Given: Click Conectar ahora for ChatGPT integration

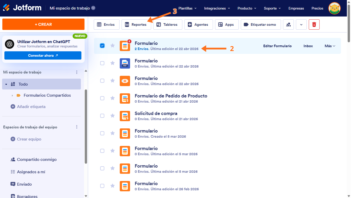Looking at the screenshot, I should (x=43, y=55).
